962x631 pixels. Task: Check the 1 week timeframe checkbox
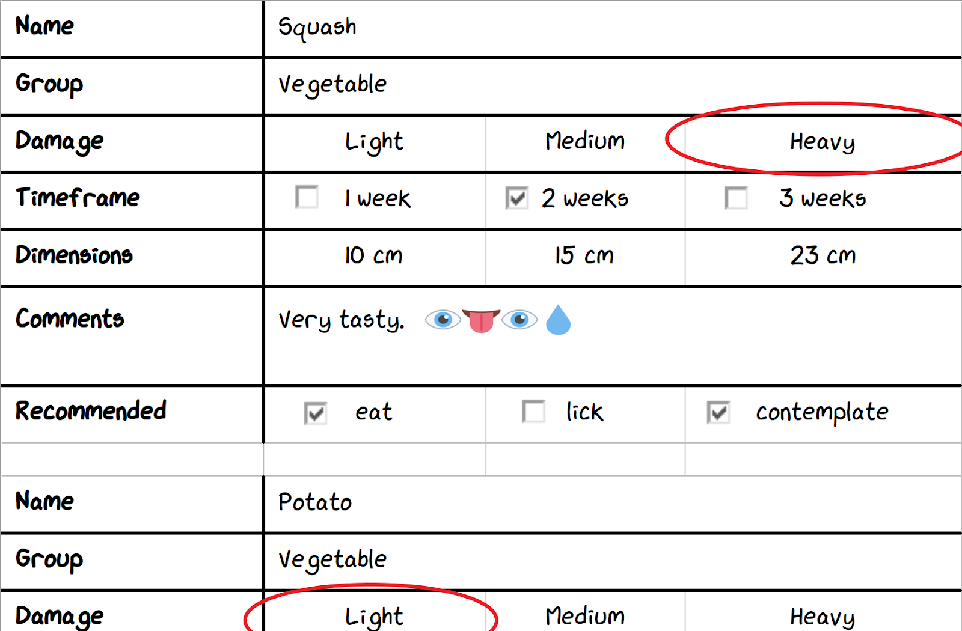pos(307,197)
